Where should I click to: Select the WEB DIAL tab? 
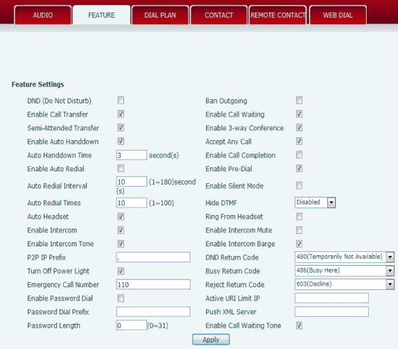pyautogui.click(x=338, y=15)
